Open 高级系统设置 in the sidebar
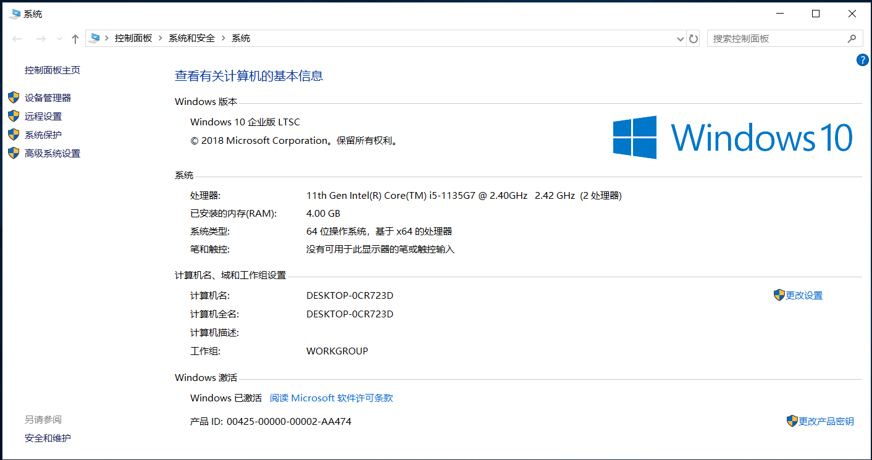 [x=52, y=153]
